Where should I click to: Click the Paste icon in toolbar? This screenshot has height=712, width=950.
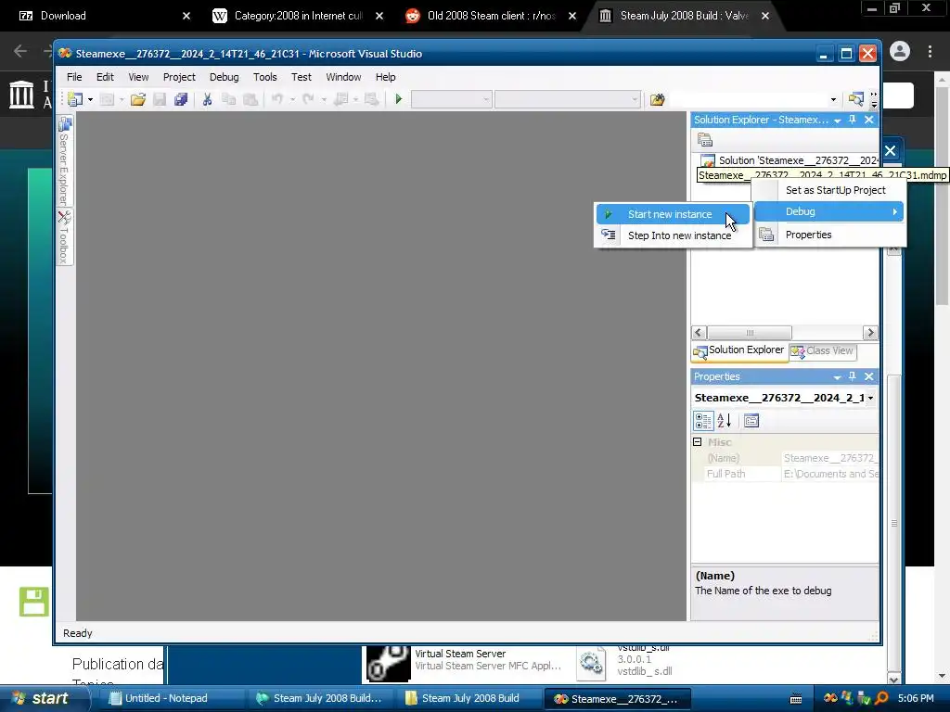click(250, 99)
